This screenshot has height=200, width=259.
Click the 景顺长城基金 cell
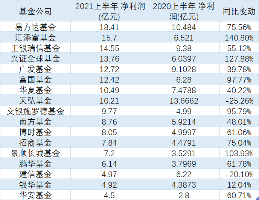tap(35, 153)
